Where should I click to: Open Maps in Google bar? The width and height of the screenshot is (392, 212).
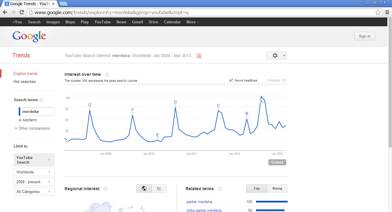[x=70, y=22]
